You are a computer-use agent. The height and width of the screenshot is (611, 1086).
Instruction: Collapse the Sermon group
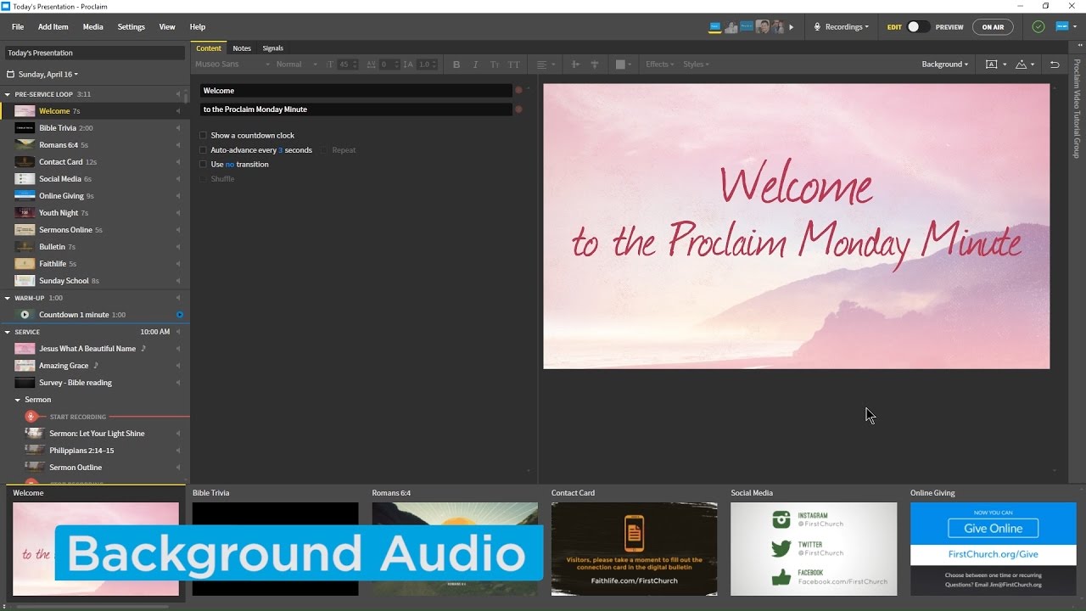click(x=18, y=400)
